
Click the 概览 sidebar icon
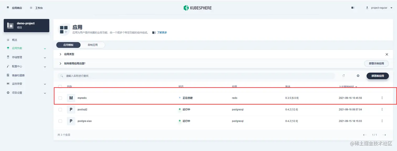pyautogui.click(x=8, y=40)
